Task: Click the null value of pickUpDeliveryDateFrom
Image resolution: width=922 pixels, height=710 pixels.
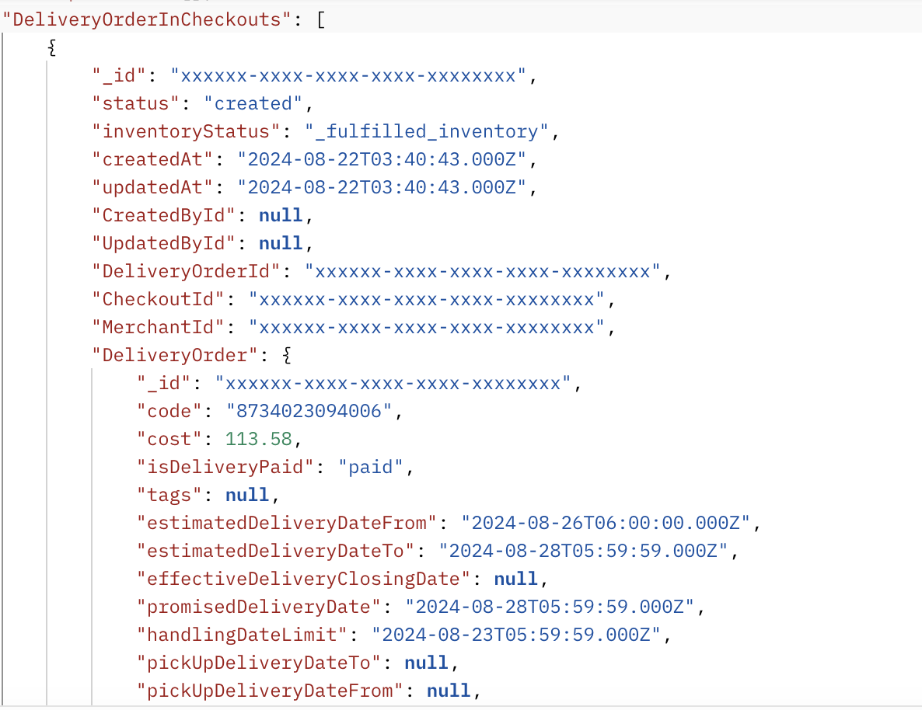Action: (x=449, y=691)
